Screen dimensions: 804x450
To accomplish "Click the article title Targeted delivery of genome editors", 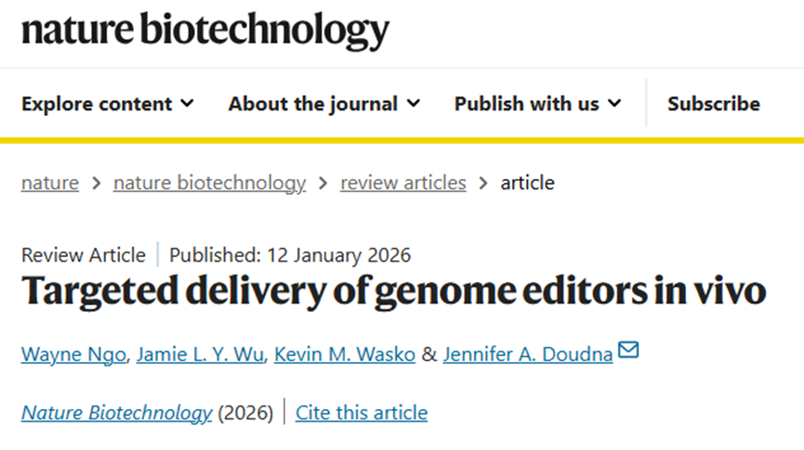I will coord(394,292).
